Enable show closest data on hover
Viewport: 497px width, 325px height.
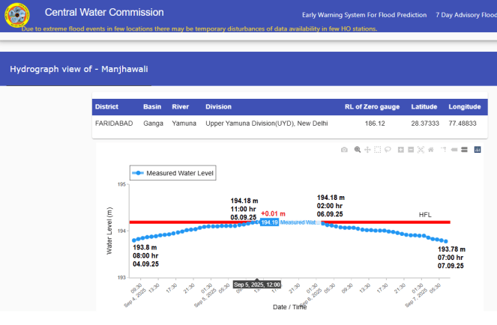click(454, 150)
